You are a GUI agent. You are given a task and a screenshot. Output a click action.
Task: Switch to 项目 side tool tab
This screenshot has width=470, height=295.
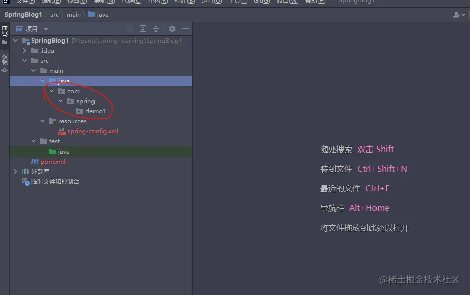click(x=5, y=35)
